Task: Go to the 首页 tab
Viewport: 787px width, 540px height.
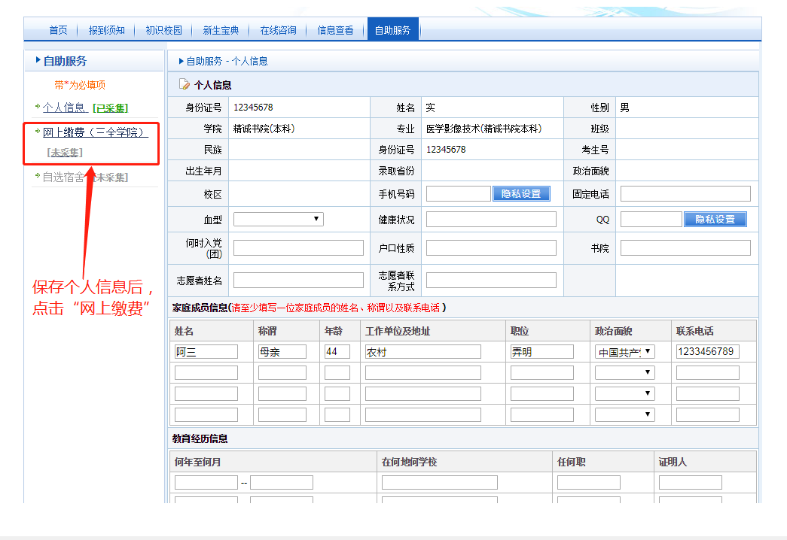Action: click(58, 30)
